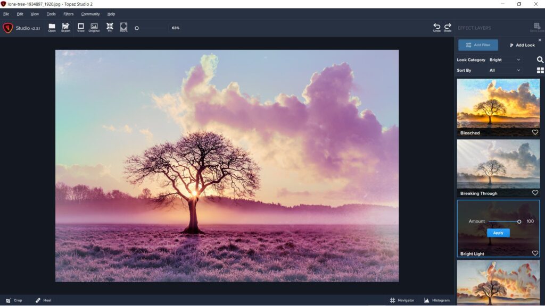
Task: Open the Filters menu
Action: click(69, 14)
